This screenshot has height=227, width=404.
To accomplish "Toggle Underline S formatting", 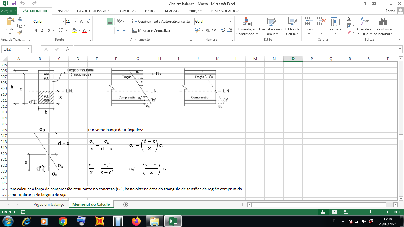I will pyautogui.click(x=49, y=30).
